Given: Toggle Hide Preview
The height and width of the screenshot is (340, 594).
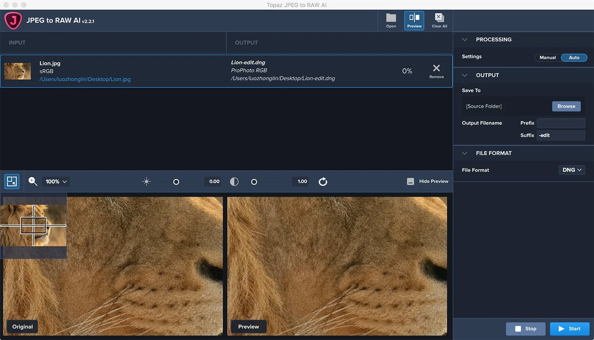Looking at the screenshot, I should tap(428, 181).
